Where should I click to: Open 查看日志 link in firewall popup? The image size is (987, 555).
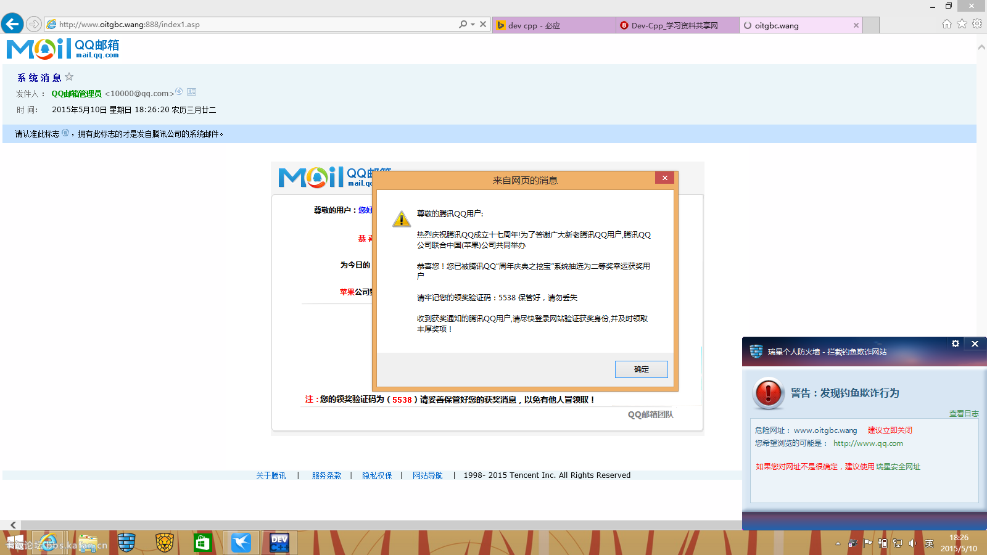click(x=964, y=414)
